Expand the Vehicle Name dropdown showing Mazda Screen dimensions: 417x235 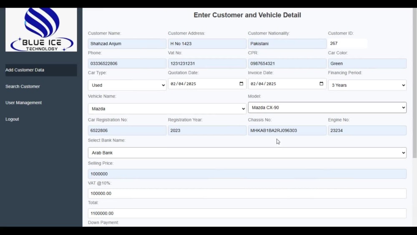coord(167,109)
